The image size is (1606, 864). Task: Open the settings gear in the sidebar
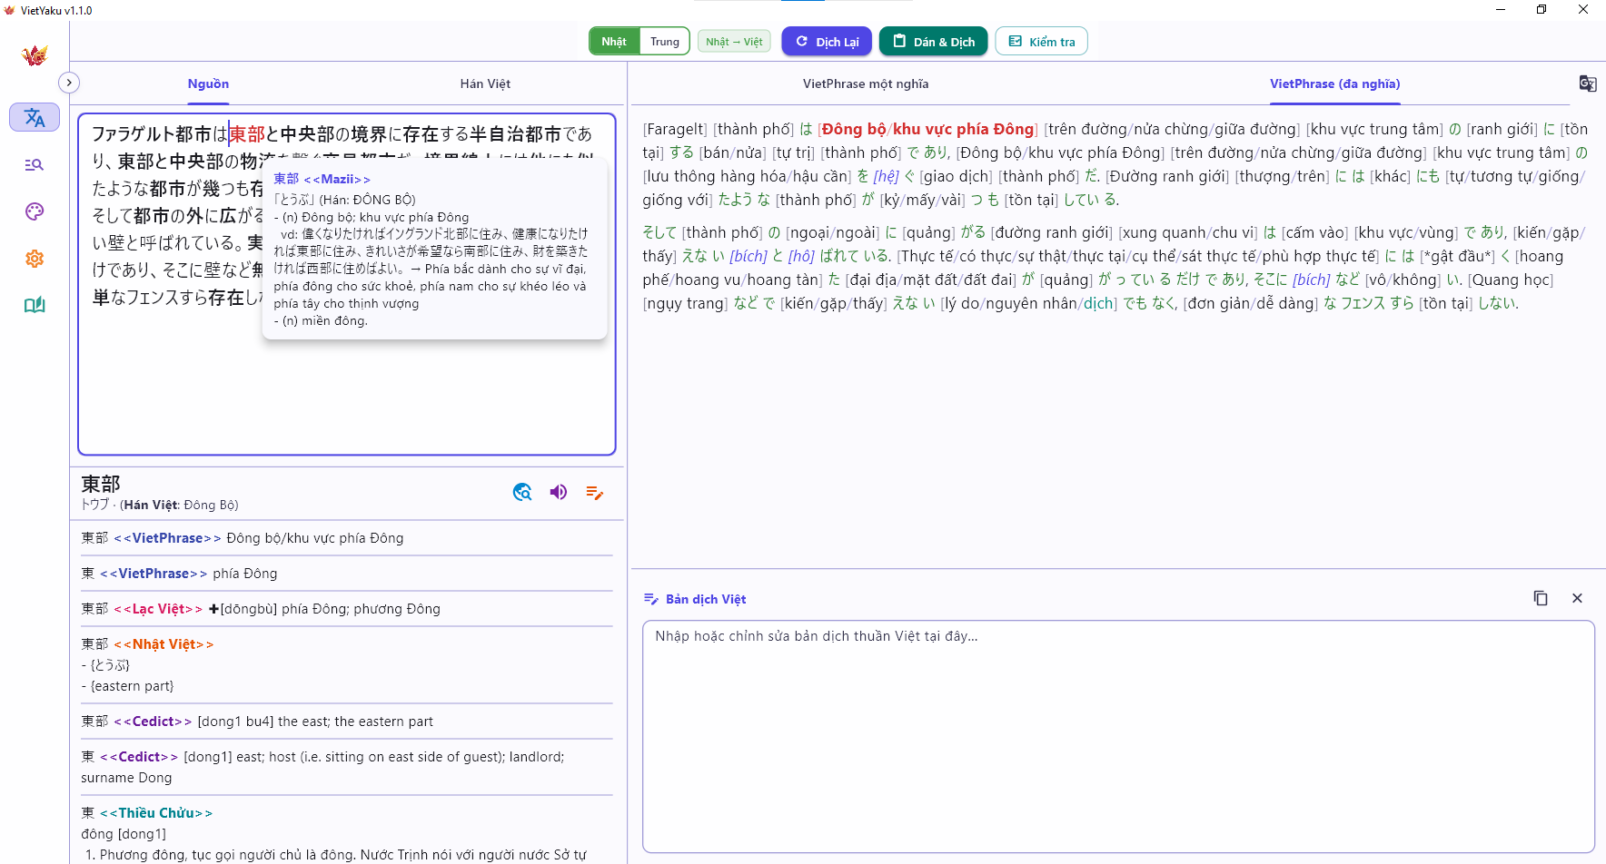tap(35, 259)
